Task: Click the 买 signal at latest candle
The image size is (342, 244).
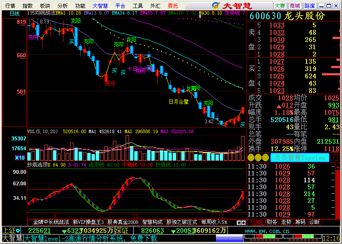Action: tap(242, 125)
